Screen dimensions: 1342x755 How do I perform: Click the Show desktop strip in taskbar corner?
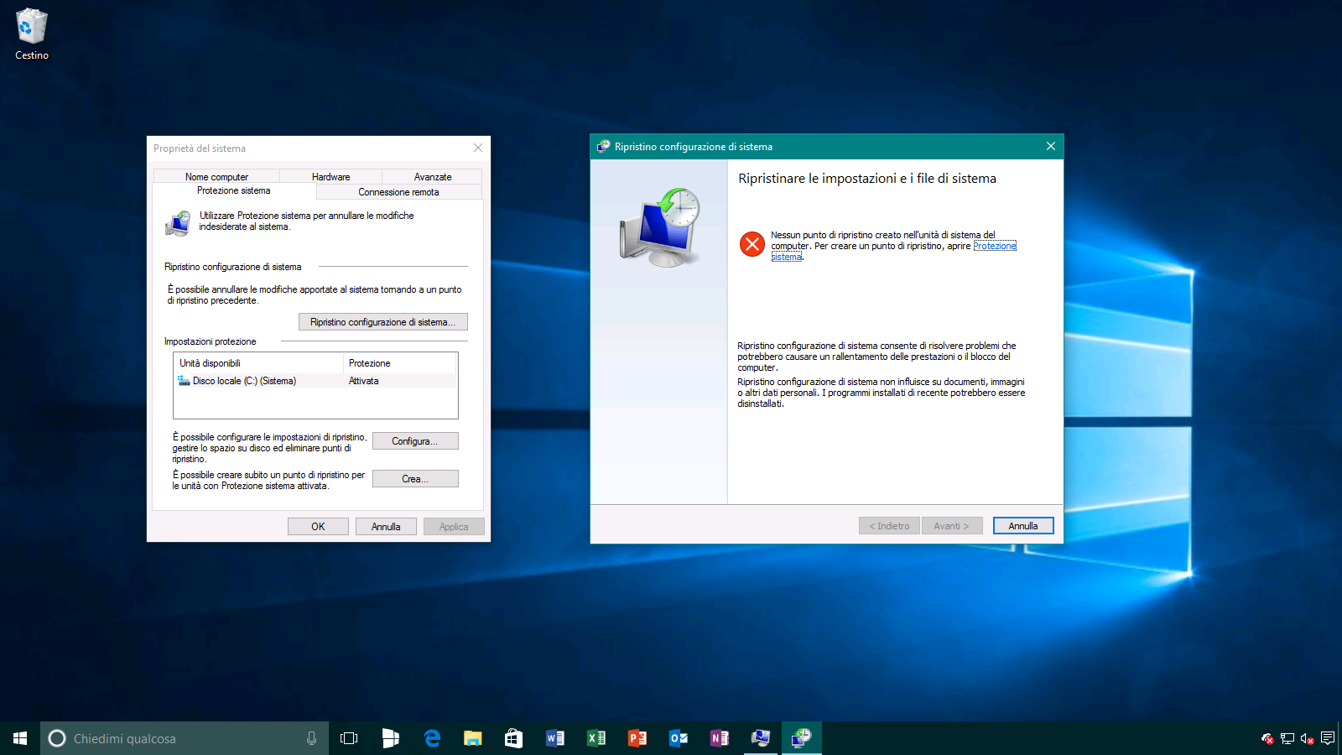point(1339,738)
